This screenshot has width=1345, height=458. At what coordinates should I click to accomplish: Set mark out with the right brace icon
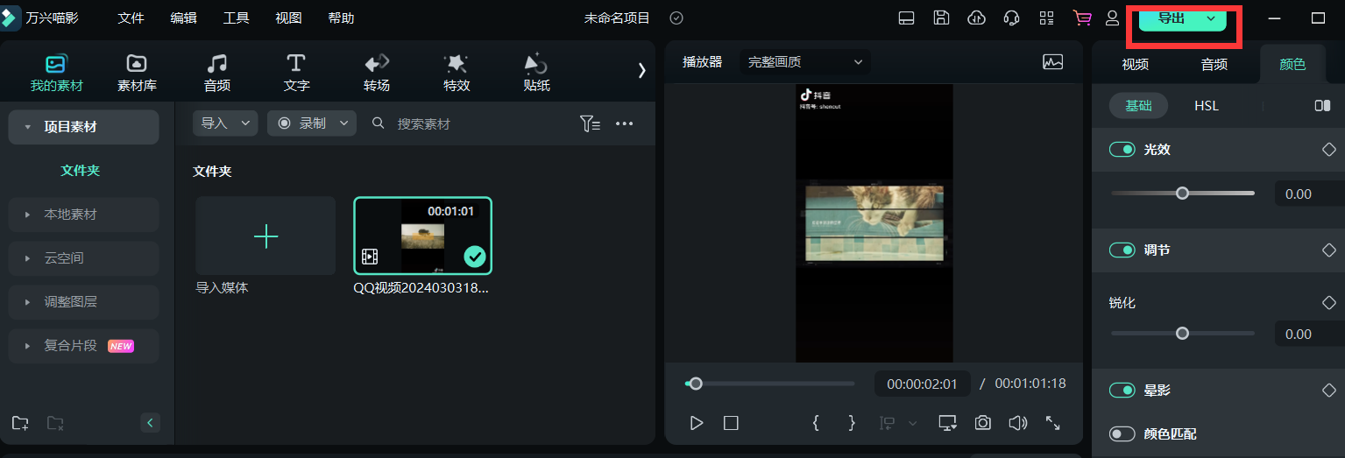click(x=852, y=423)
